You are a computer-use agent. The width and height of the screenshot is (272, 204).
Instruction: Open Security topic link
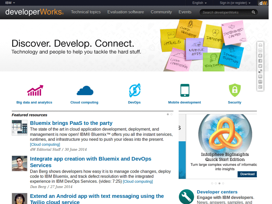click(x=235, y=102)
